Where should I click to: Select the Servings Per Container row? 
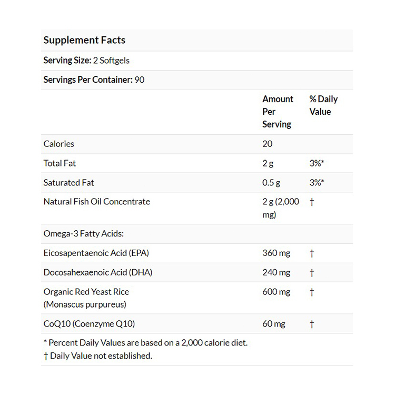(94, 80)
